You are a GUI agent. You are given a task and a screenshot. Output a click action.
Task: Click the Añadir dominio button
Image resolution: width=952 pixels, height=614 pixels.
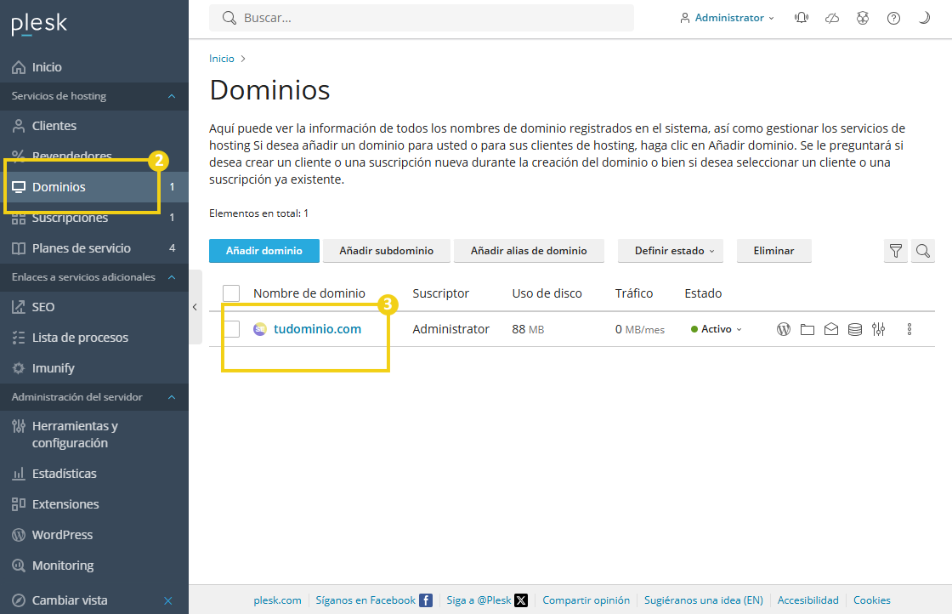(x=264, y=251)
